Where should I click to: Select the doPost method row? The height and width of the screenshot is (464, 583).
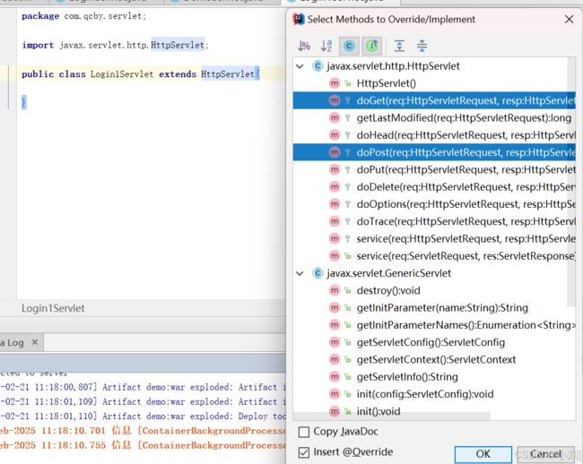click(434, 152)
